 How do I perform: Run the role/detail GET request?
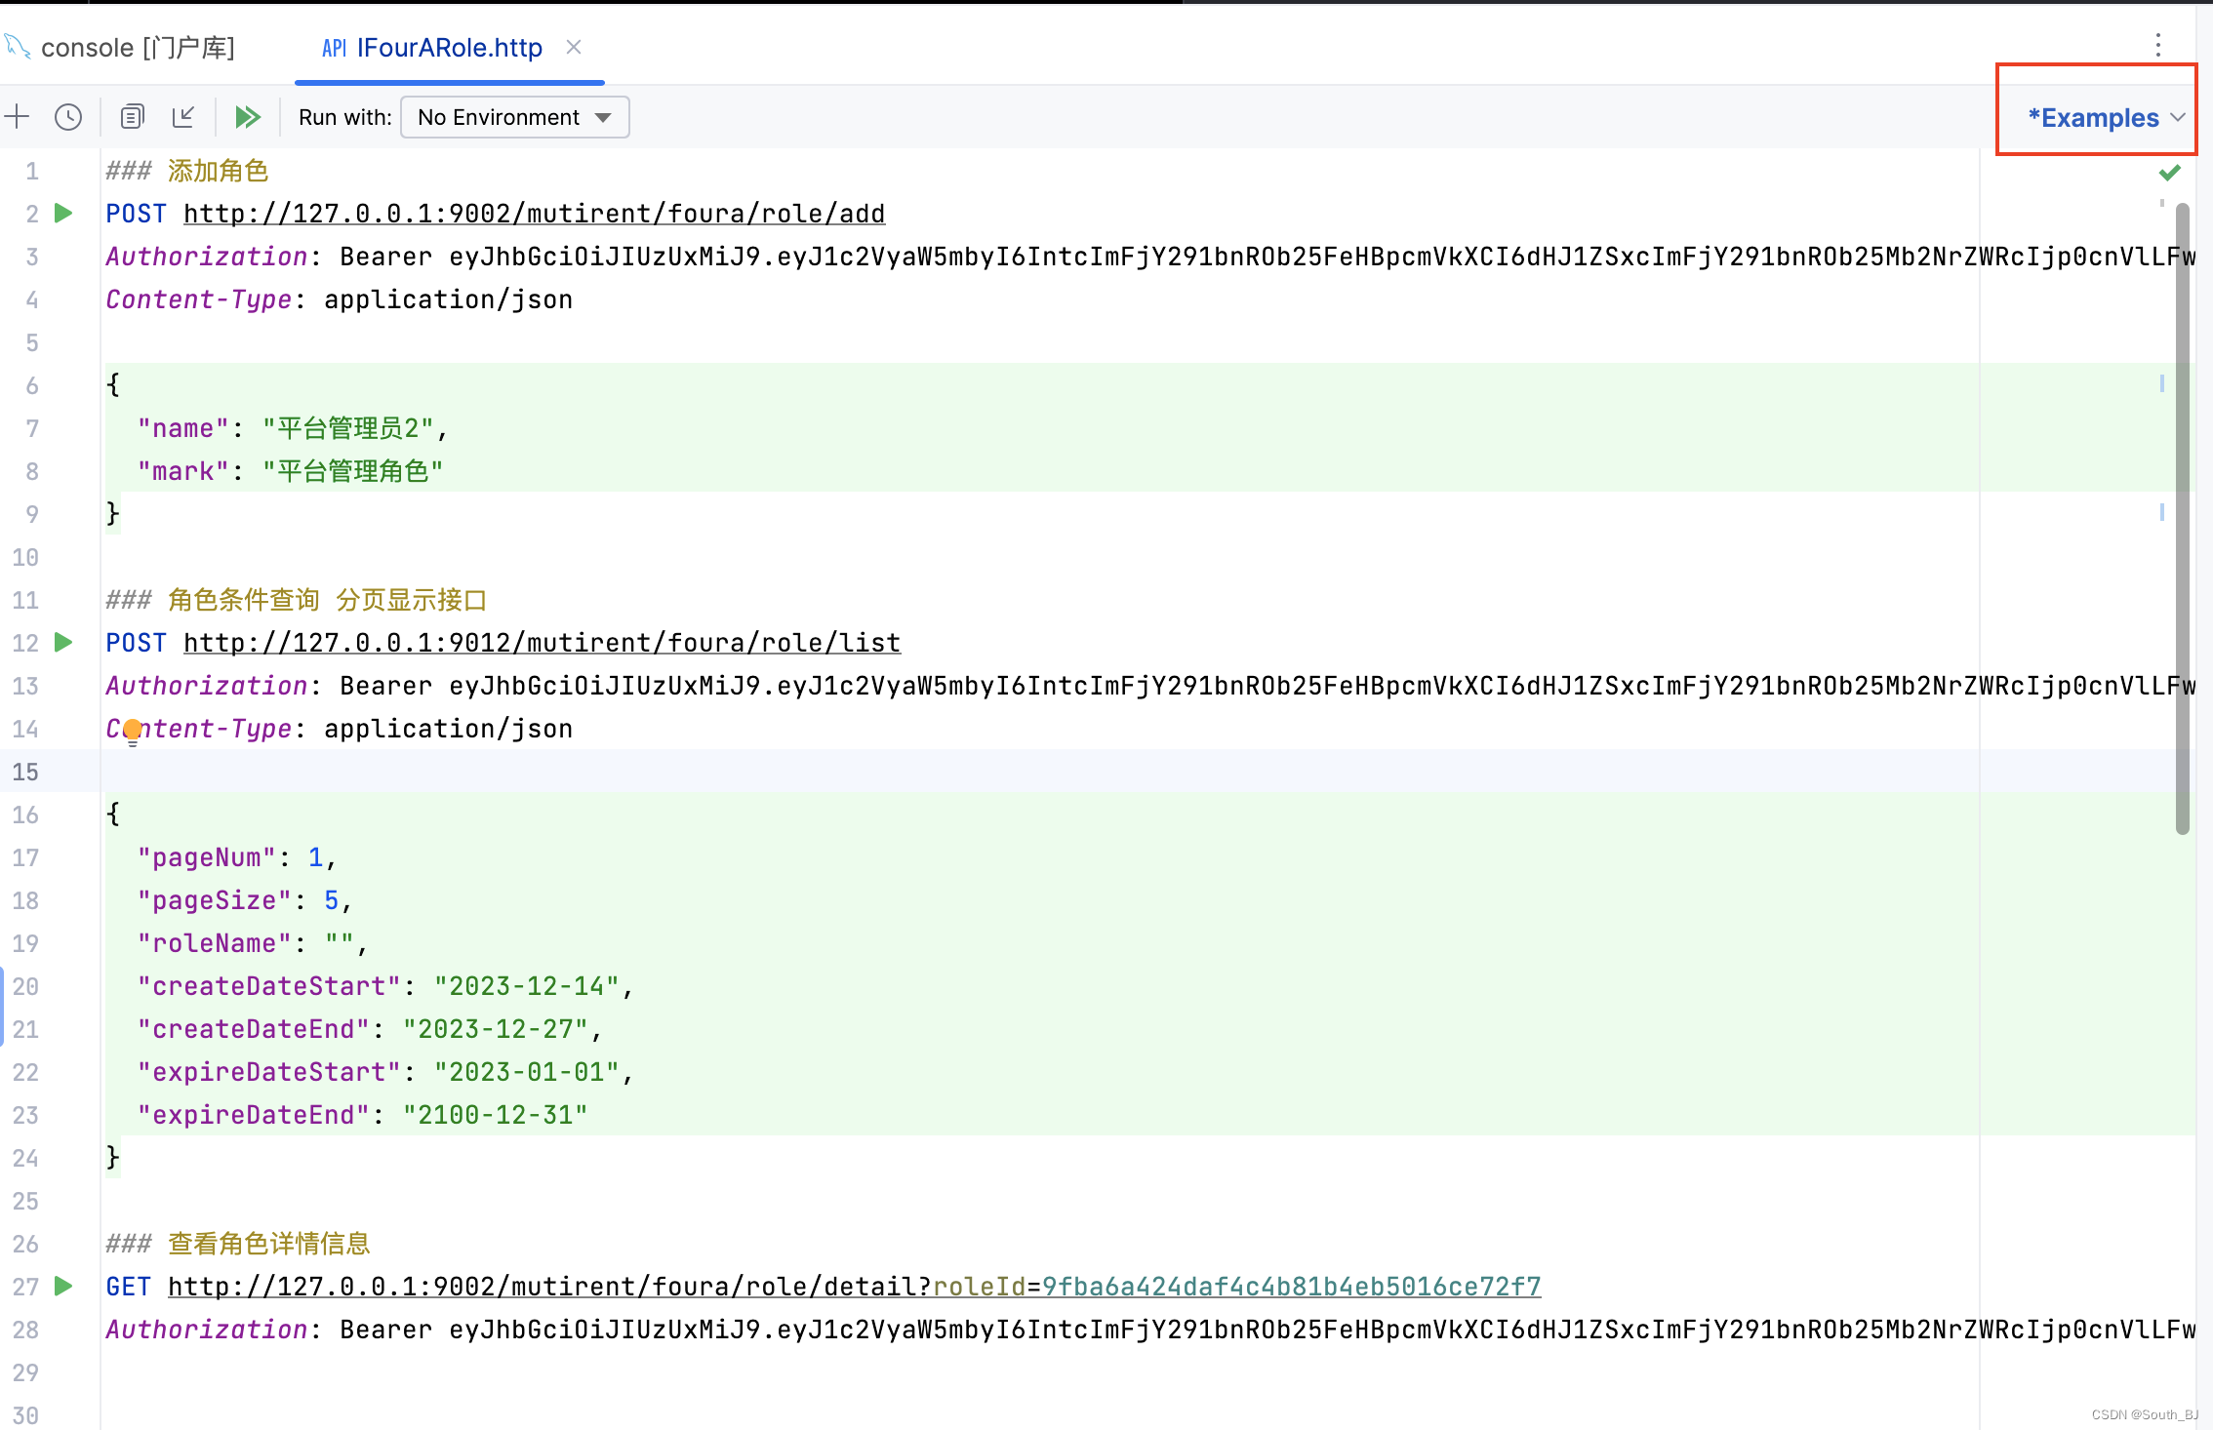(x=63, y=1286)
